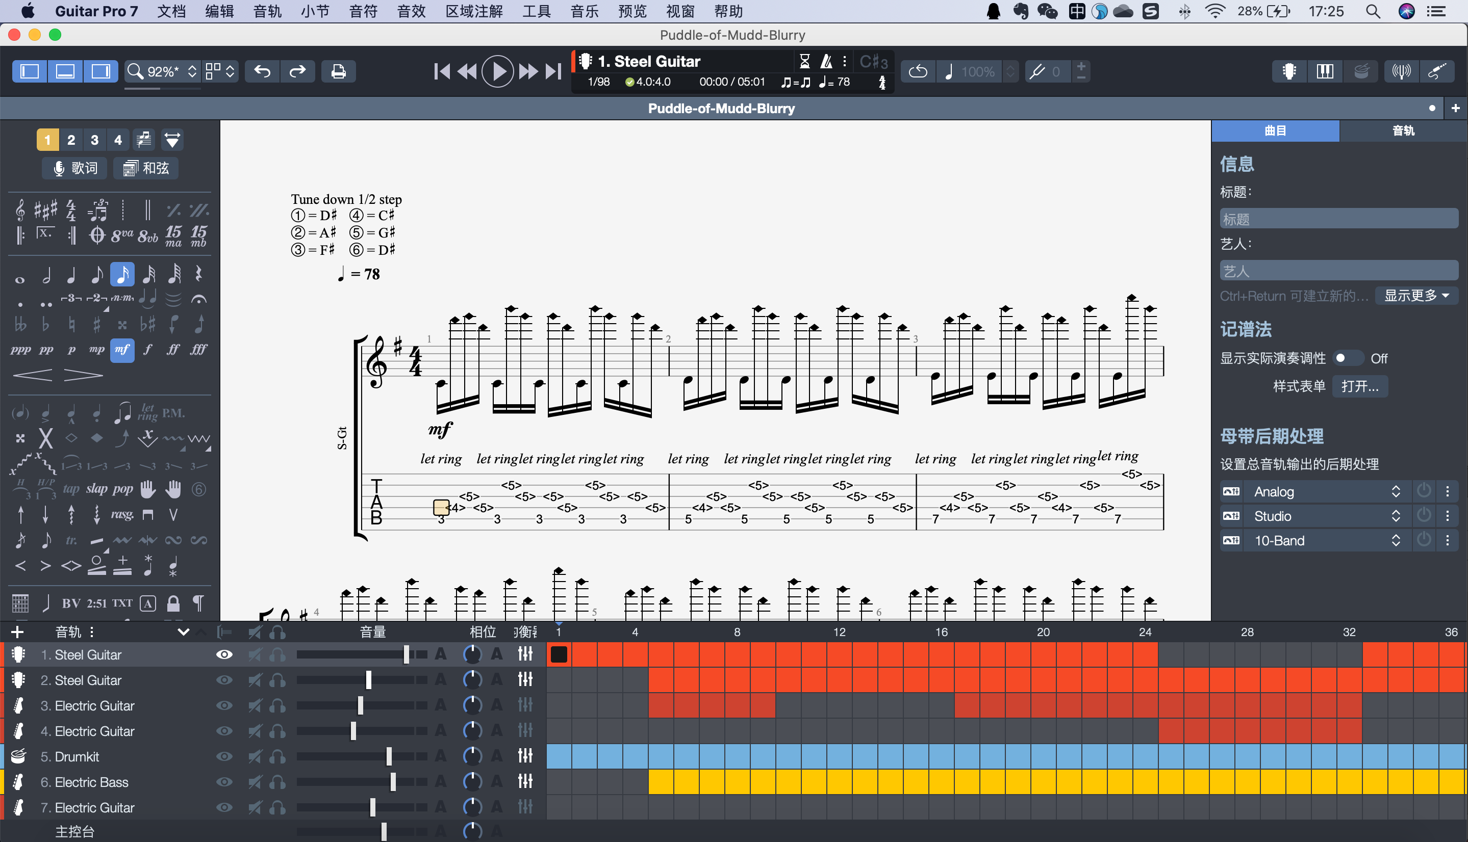The width and height of the screenshot is (1468, 842).
Task: Apply the palm mute P.M. effect
Action: tap(173, 413)
